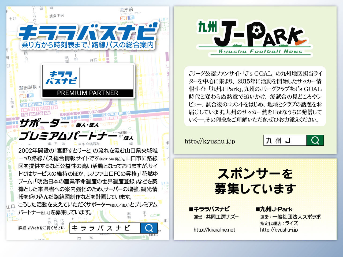The image size is (343, 257).
Task: Click the ■キララバスナビ label
Action: 209,209
